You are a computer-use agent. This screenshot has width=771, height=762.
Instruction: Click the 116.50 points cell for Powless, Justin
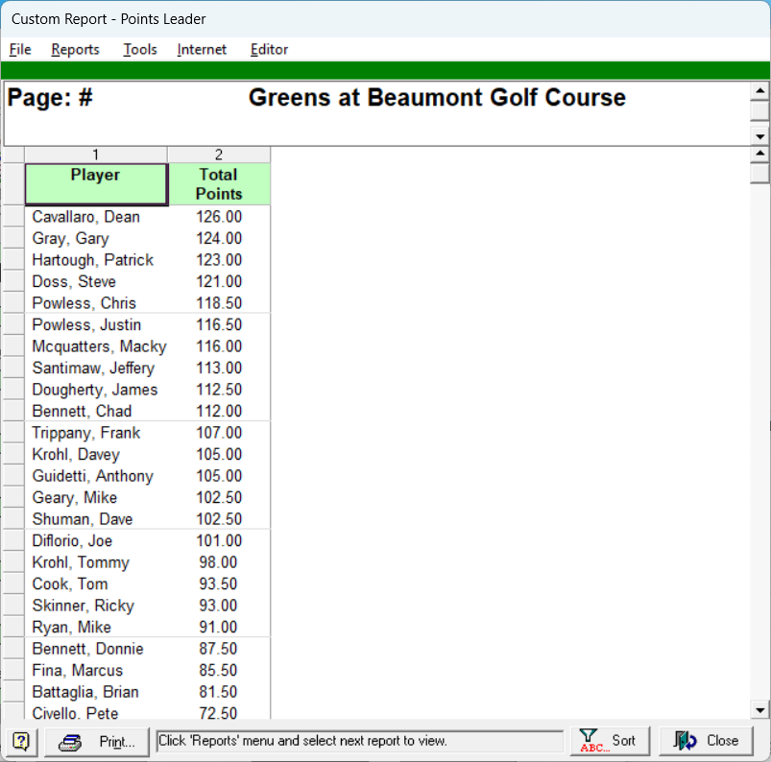tap(219, 325)
